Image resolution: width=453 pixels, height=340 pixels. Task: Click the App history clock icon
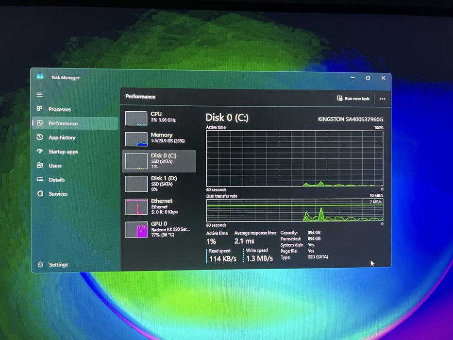tap(40, 137)
